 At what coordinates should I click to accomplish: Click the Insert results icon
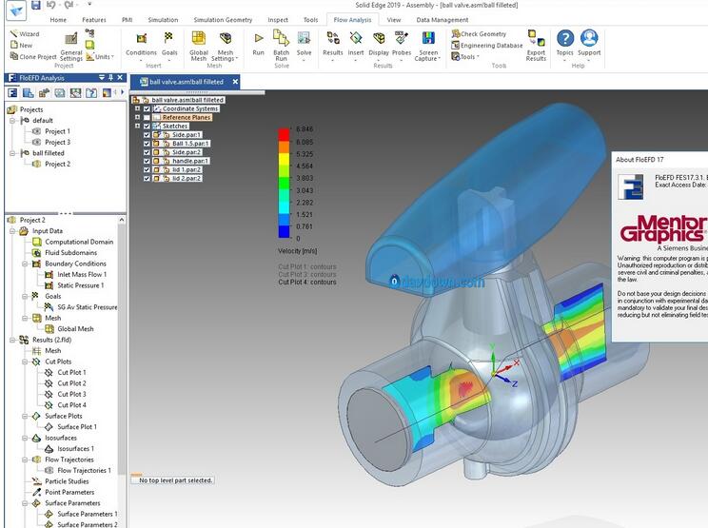[356, 38]
